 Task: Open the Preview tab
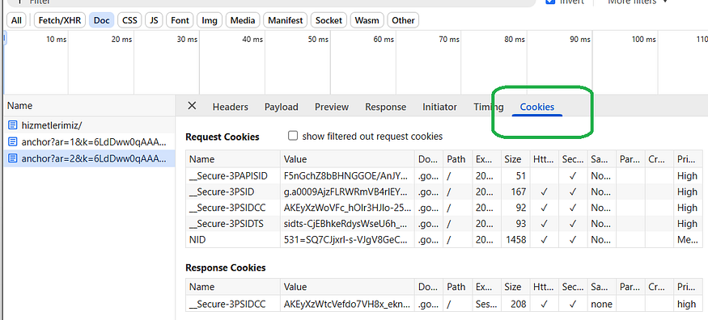click(x=332, y=107)
